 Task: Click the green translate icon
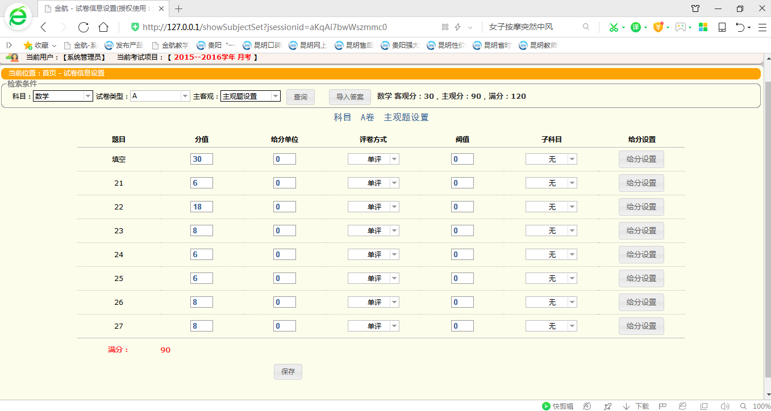click(636, 27)
